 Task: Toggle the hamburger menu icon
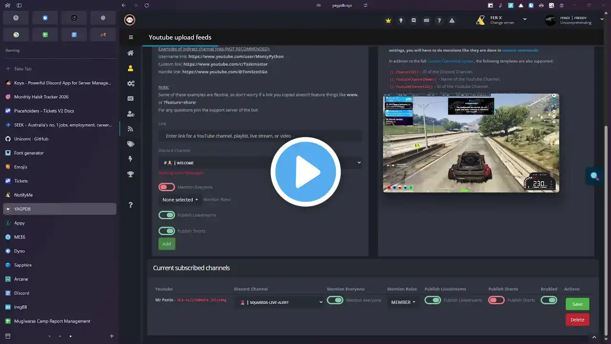click(131, 37)
